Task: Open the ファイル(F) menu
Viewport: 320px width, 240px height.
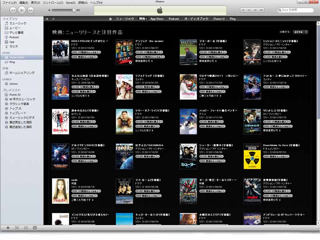Action: pos(9,3)
